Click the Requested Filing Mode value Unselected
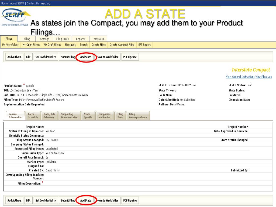The image size is (276, 207). coord(51,149)
